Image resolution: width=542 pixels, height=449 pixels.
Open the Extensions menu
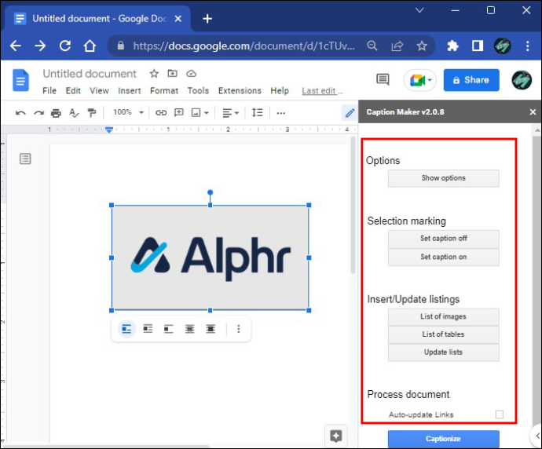[240, 90]
